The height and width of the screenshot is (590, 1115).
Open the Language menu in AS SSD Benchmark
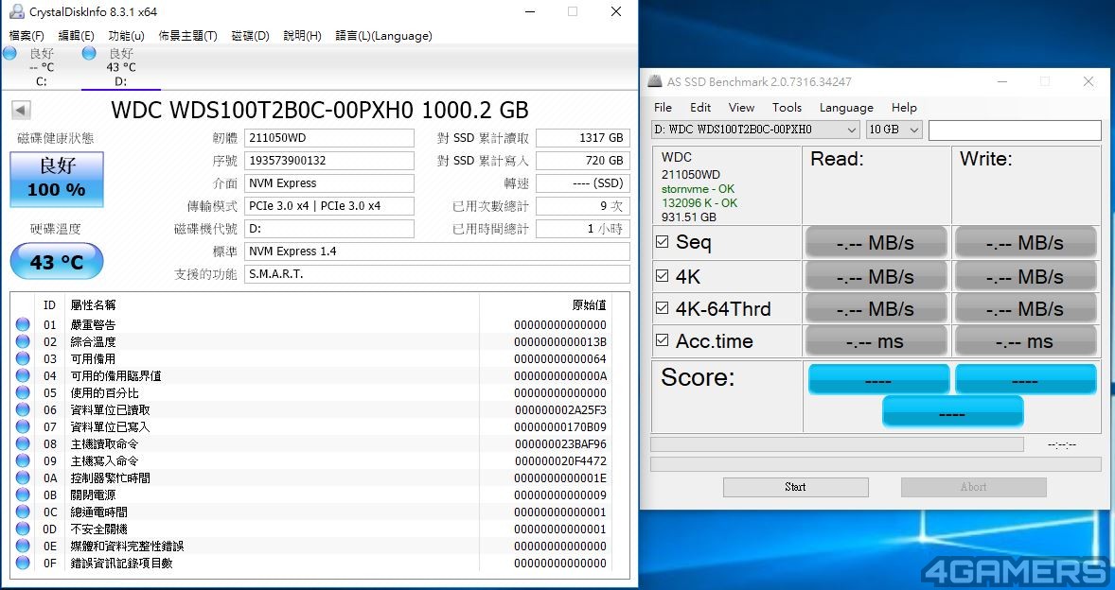tap(846, 107)
